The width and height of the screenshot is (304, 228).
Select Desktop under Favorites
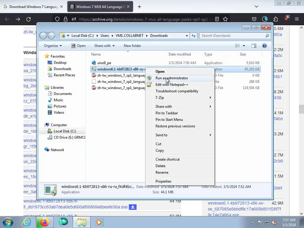click(x=60, y=63)
